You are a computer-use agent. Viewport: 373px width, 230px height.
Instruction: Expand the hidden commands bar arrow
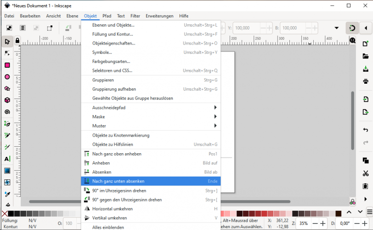(x=366, y=199)
